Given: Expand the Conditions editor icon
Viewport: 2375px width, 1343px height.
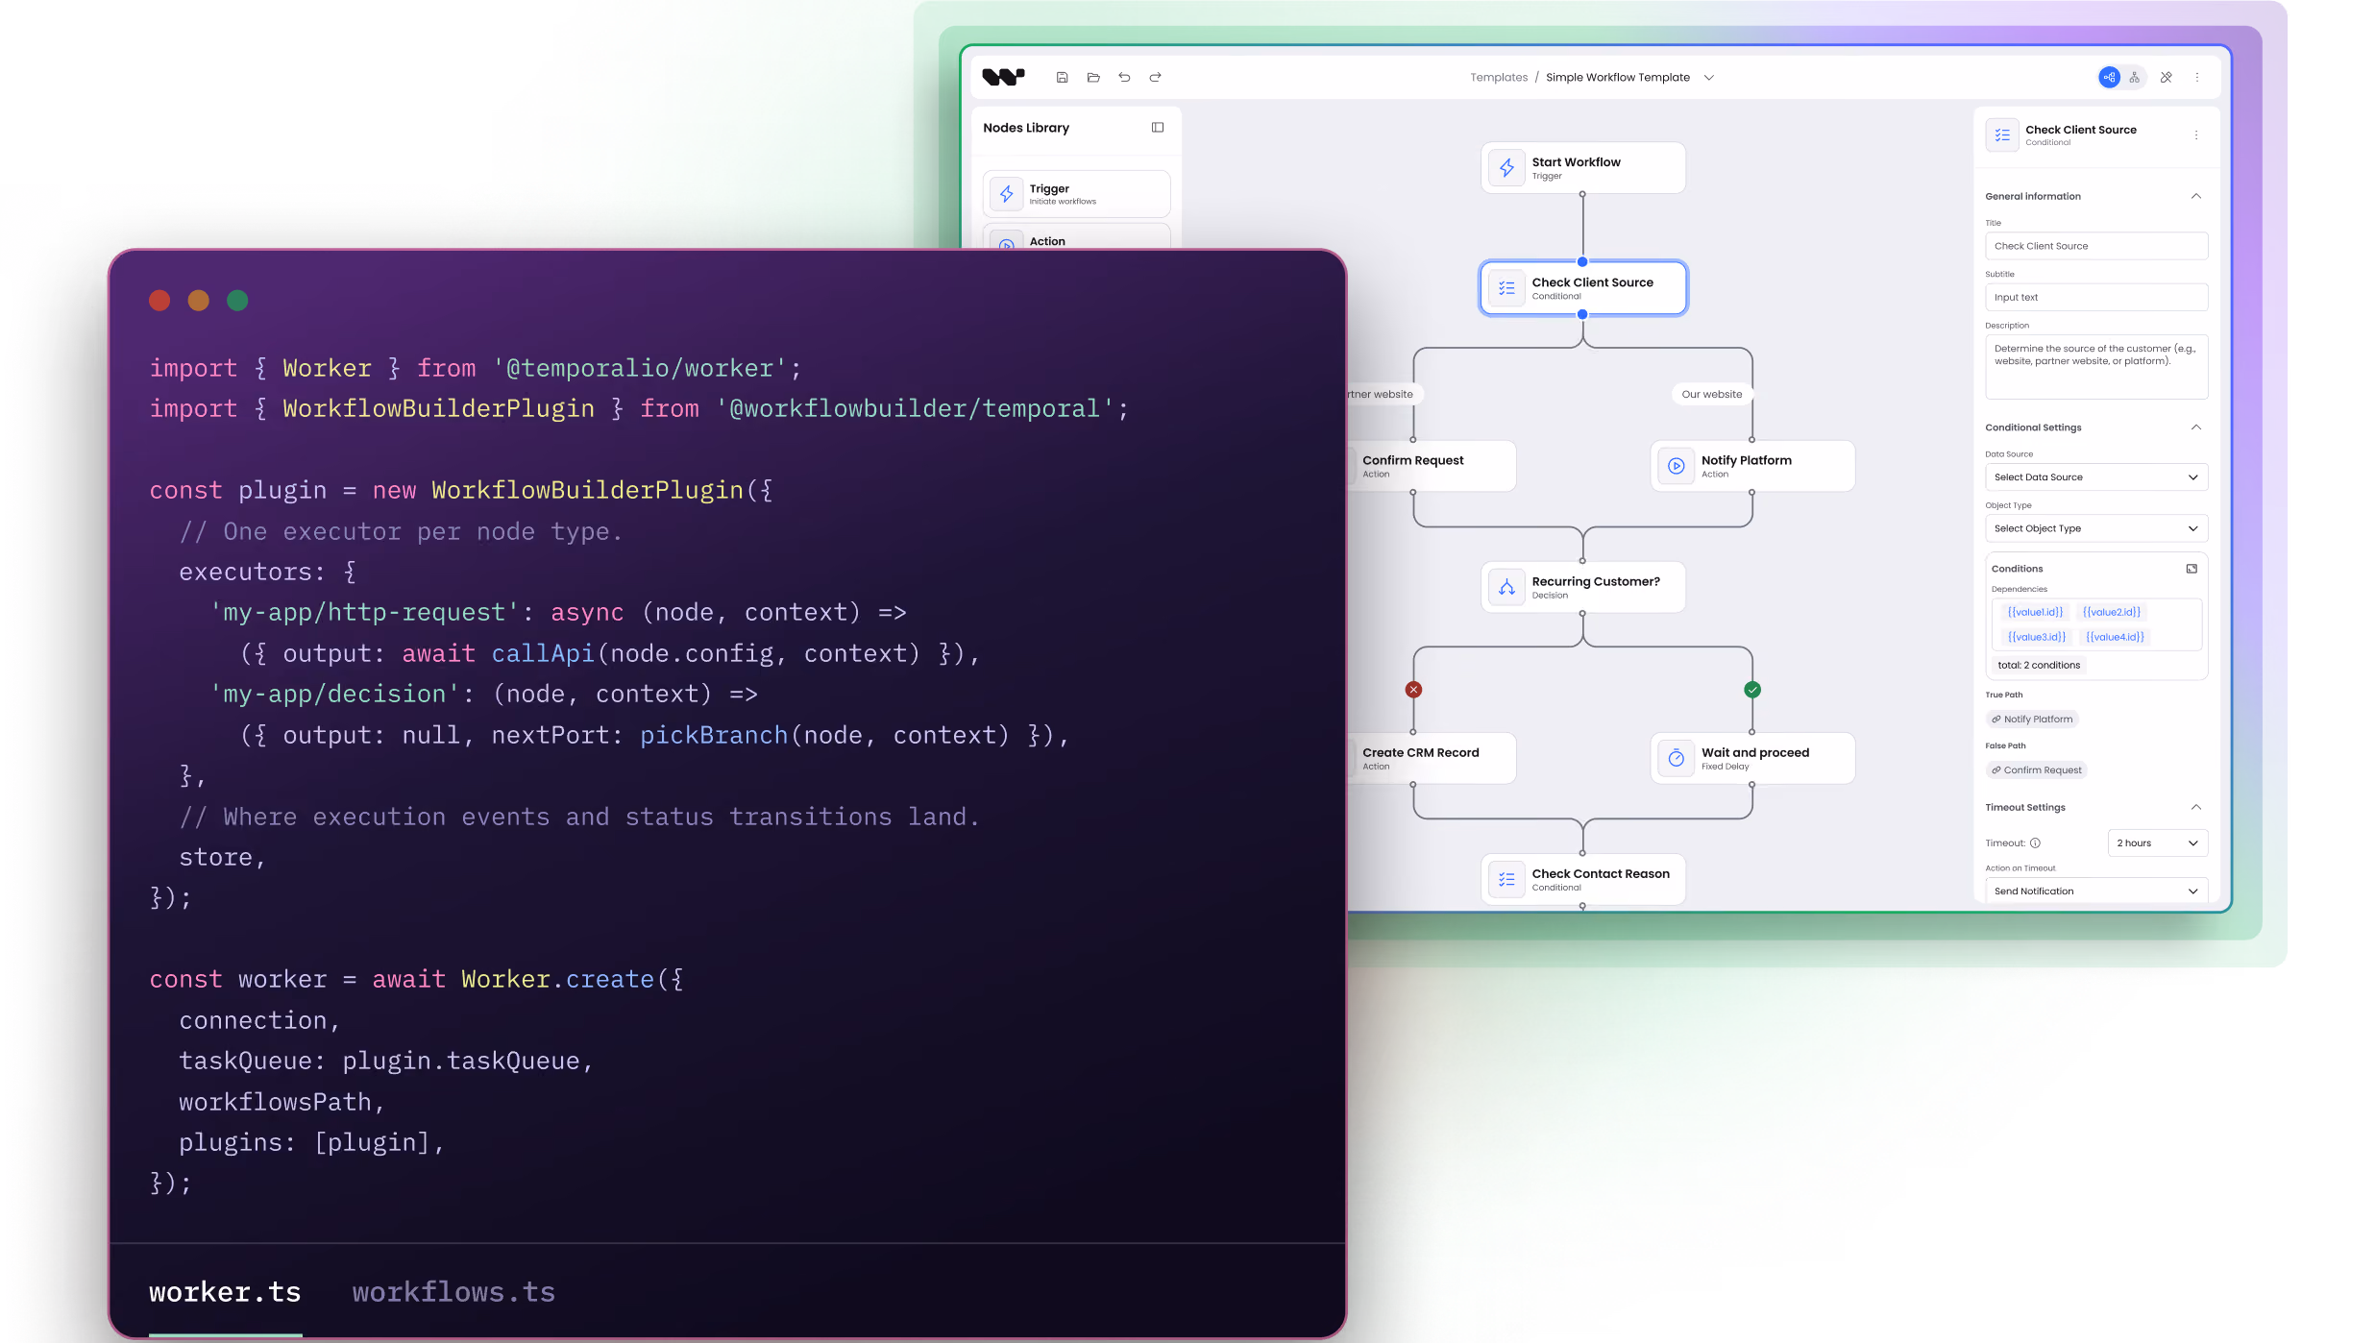Looking at the screenshot, I should point(2191,569).
